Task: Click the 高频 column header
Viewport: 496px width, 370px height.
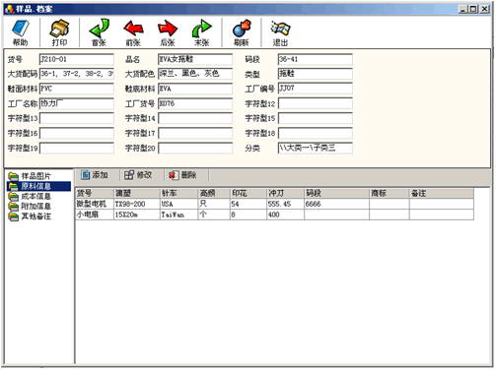Action: [214, 193]
